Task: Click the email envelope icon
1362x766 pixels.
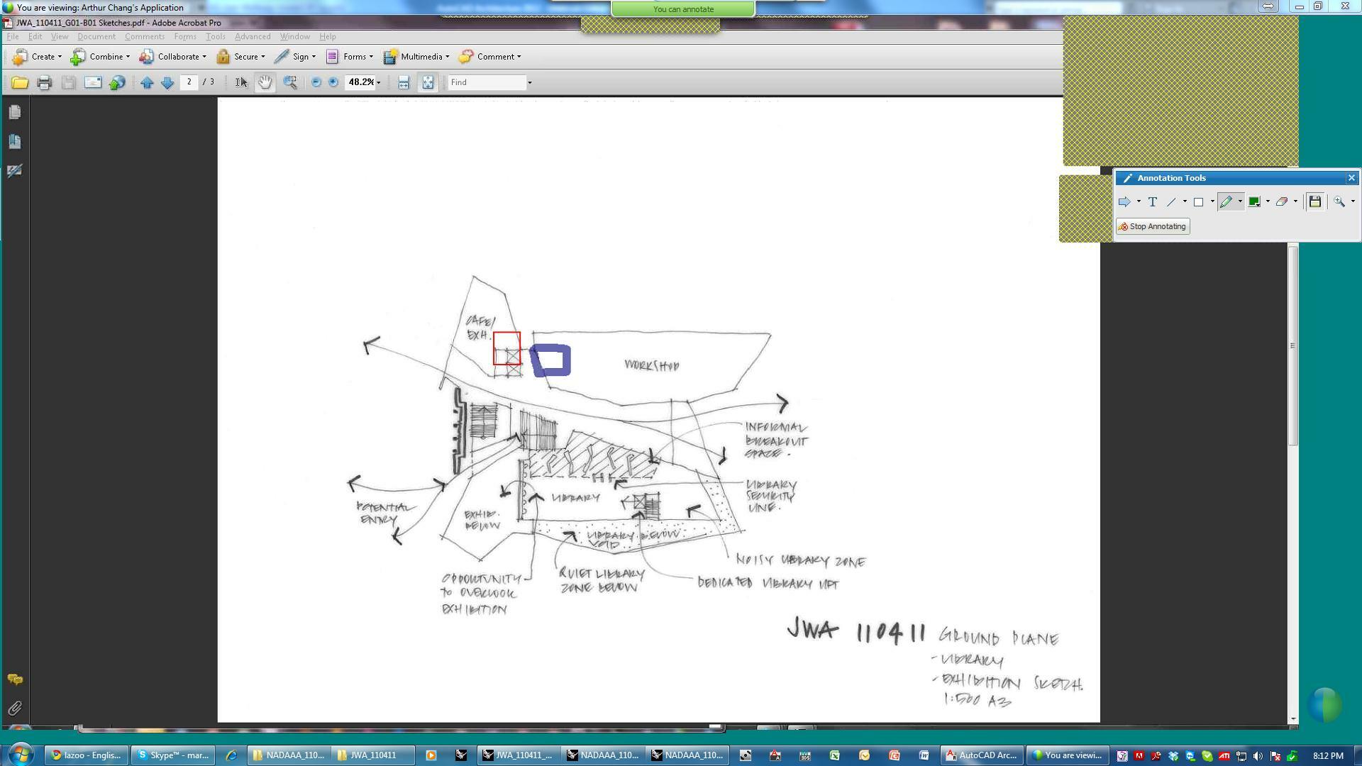Action: point(93,82)
